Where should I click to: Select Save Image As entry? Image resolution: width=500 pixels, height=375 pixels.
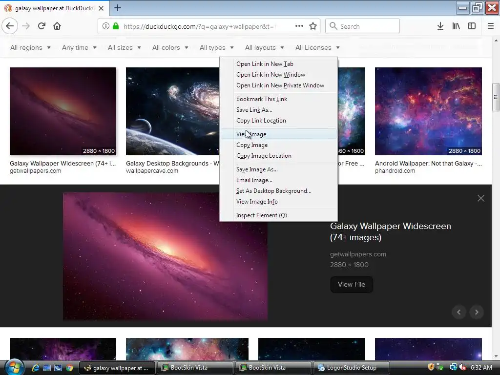pos(278,169)
